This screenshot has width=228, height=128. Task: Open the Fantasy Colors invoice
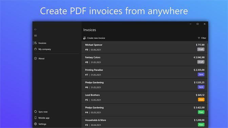(145, 60)
